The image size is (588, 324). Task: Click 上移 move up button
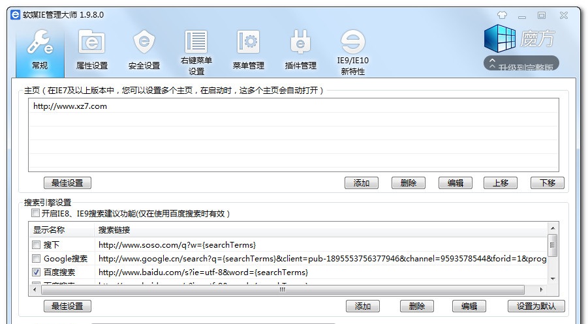point(501,183)
